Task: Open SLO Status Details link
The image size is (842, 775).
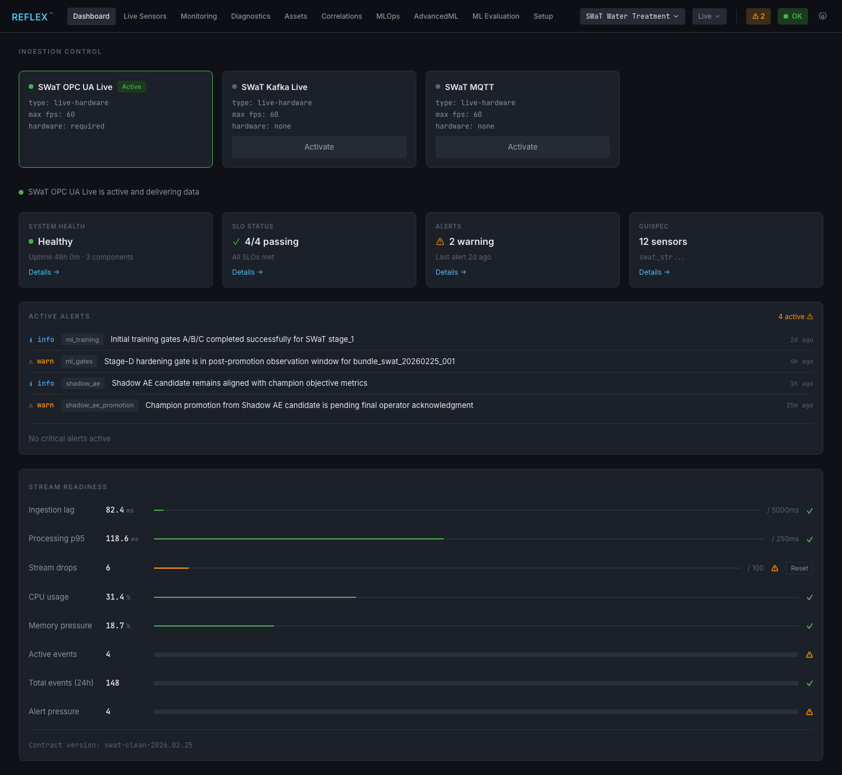Action: click(x=247, y=272)
